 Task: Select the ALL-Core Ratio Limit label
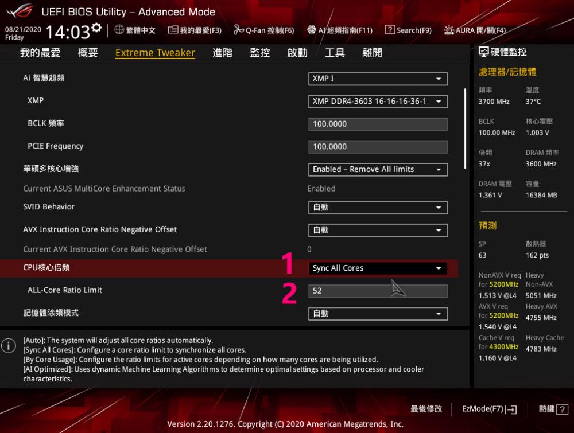[65, 290]
